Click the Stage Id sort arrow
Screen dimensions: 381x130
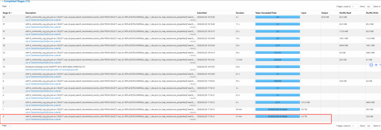click(12, 13)
